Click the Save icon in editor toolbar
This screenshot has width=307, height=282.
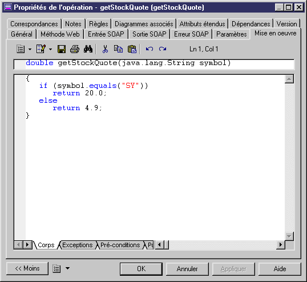tap(62, 49)
